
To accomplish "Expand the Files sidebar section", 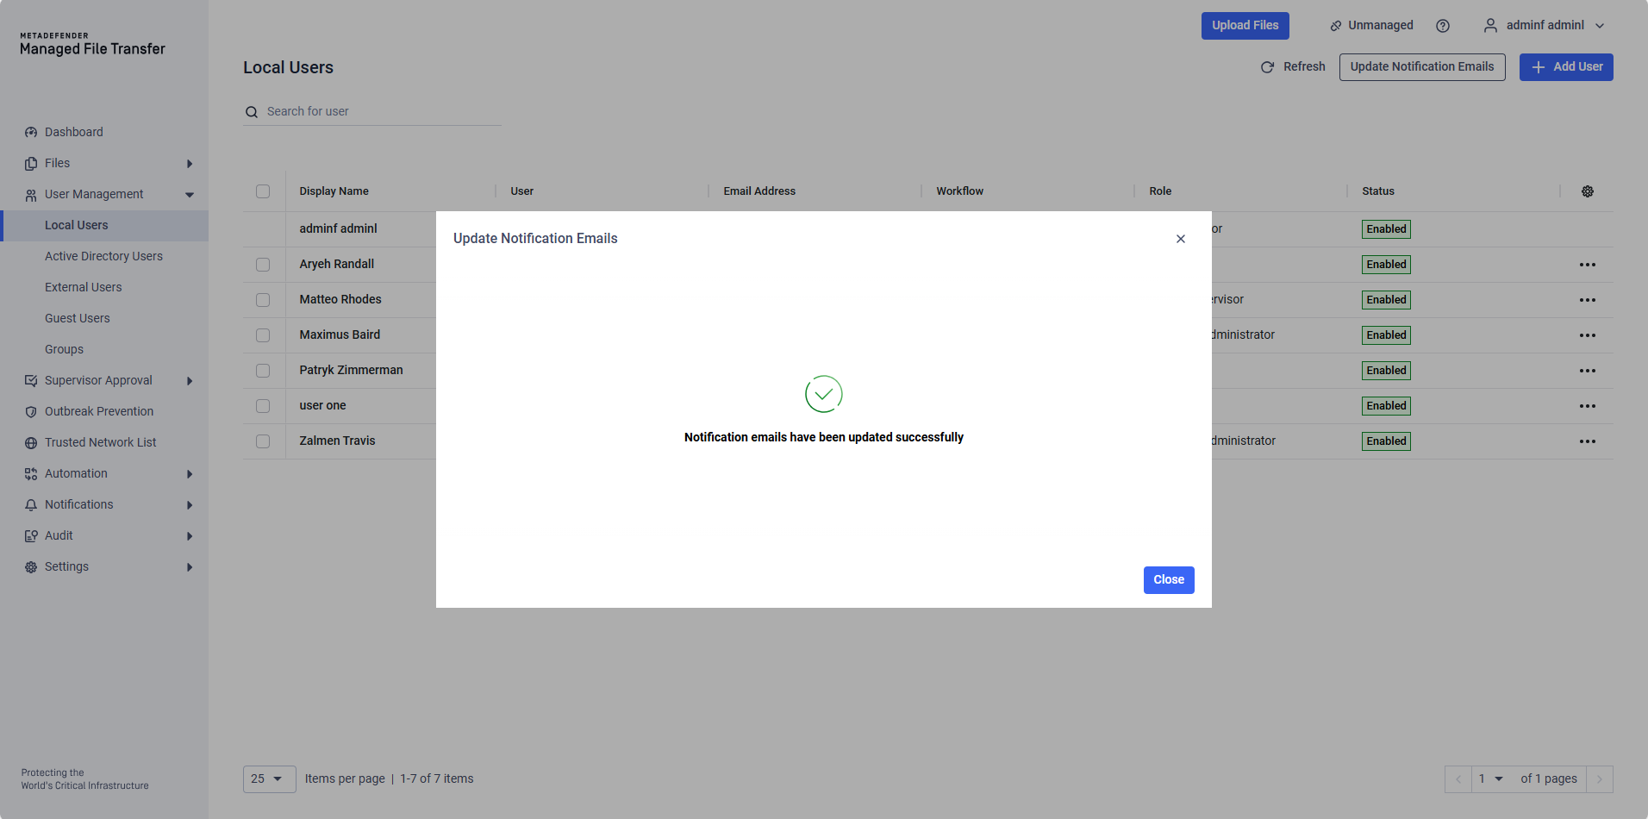I will [58, 163].
